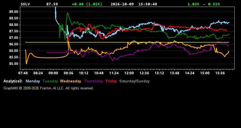Click the SOLV ticker symbol
This screenshot has width=241, height=128.
pos(25,4)
